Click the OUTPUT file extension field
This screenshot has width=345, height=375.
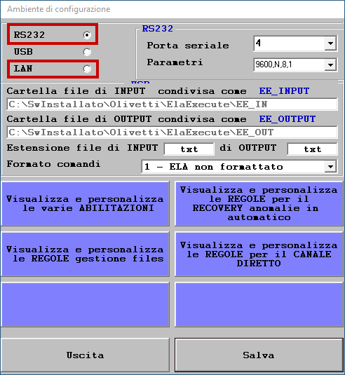[313, 149]
